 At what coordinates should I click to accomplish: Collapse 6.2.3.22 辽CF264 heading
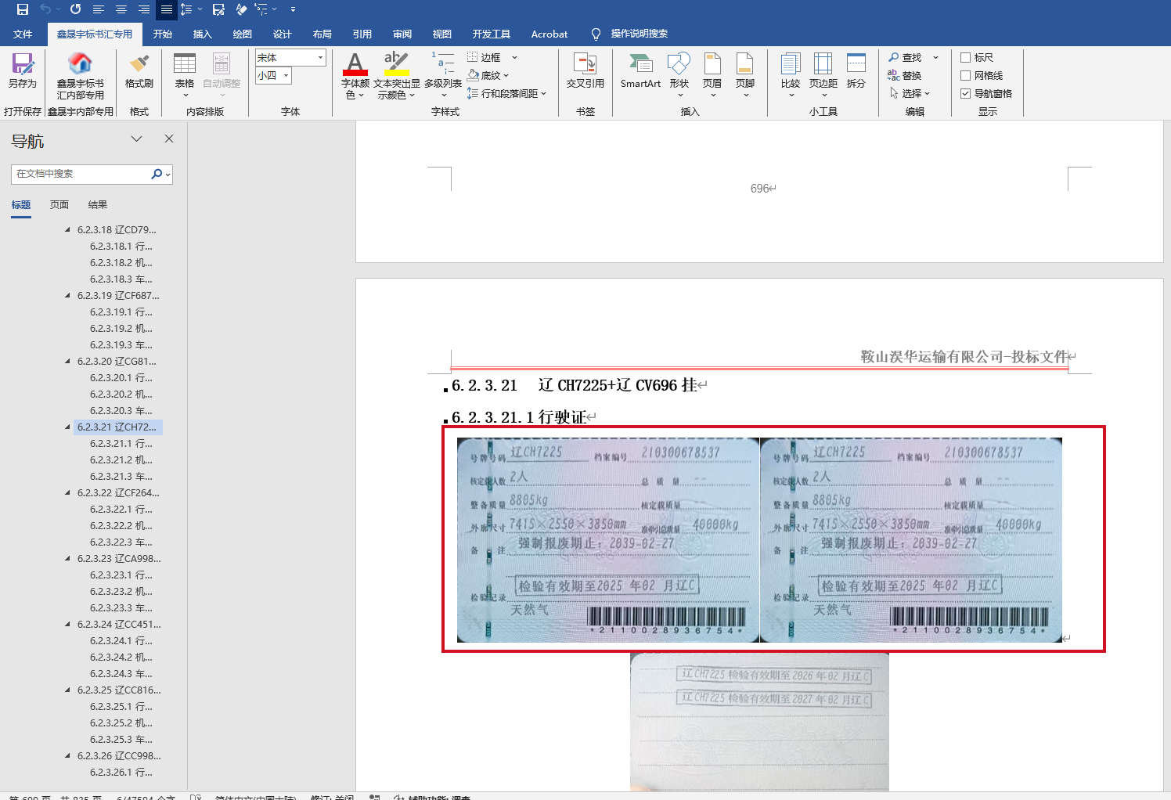click(x=67, y=493)
